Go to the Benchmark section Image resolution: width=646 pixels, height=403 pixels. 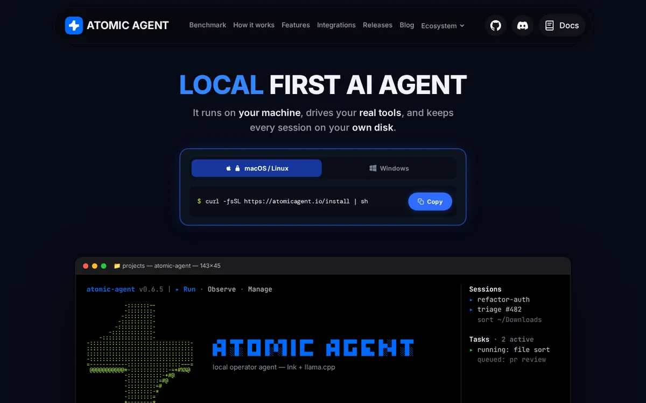click(208, 25)
